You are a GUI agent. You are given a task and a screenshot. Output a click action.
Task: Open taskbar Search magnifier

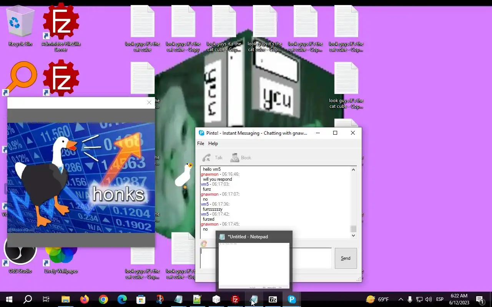tap(28, 299)
